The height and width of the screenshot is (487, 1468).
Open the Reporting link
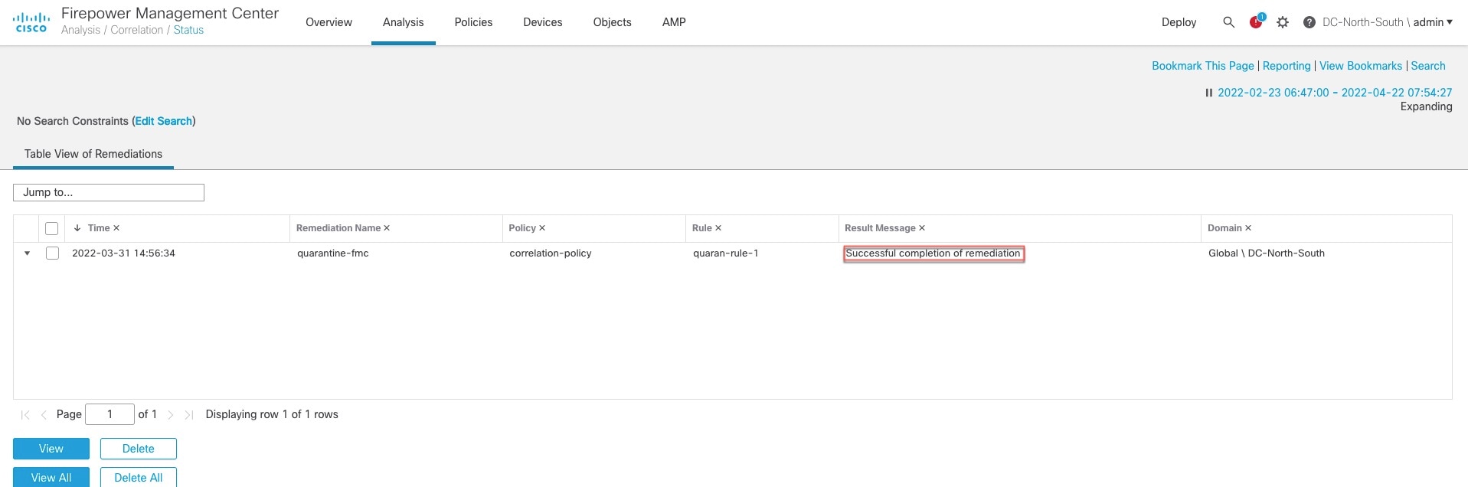1287,66
